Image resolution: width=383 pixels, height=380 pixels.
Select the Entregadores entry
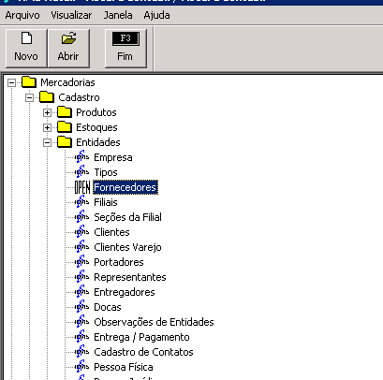pos(125,292)
